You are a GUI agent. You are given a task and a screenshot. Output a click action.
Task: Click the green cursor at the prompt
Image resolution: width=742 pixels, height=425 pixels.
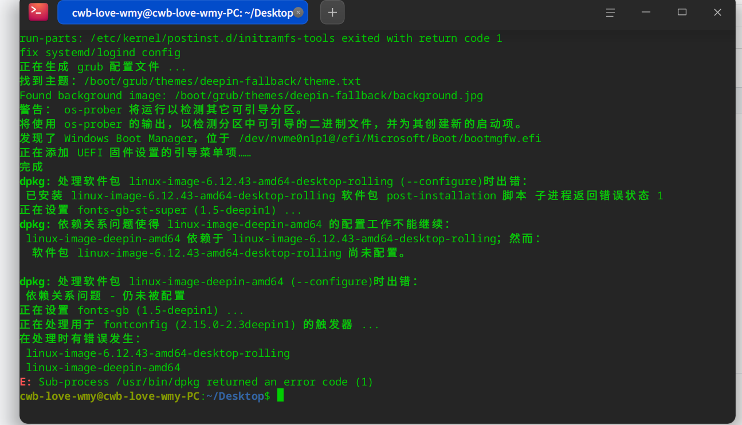[280, 396]
